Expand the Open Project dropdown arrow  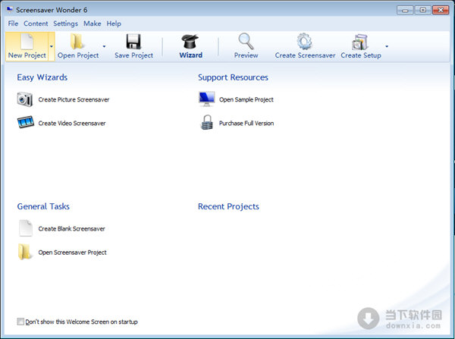[x=104, y=46]
